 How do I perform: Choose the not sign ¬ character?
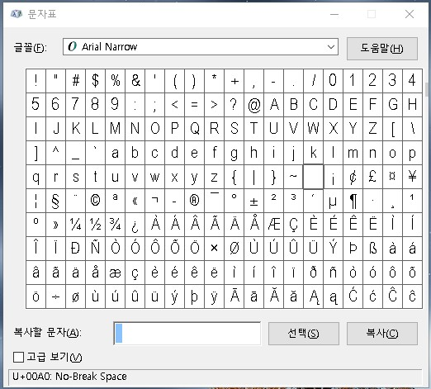coord(154,201)
